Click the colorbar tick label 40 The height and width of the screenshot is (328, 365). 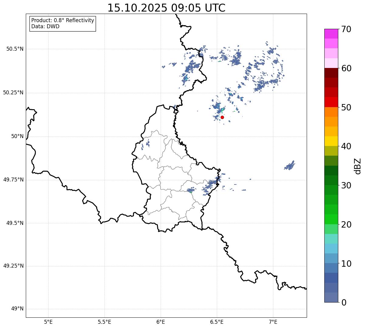pyautogui.click(x=346, y=146)
